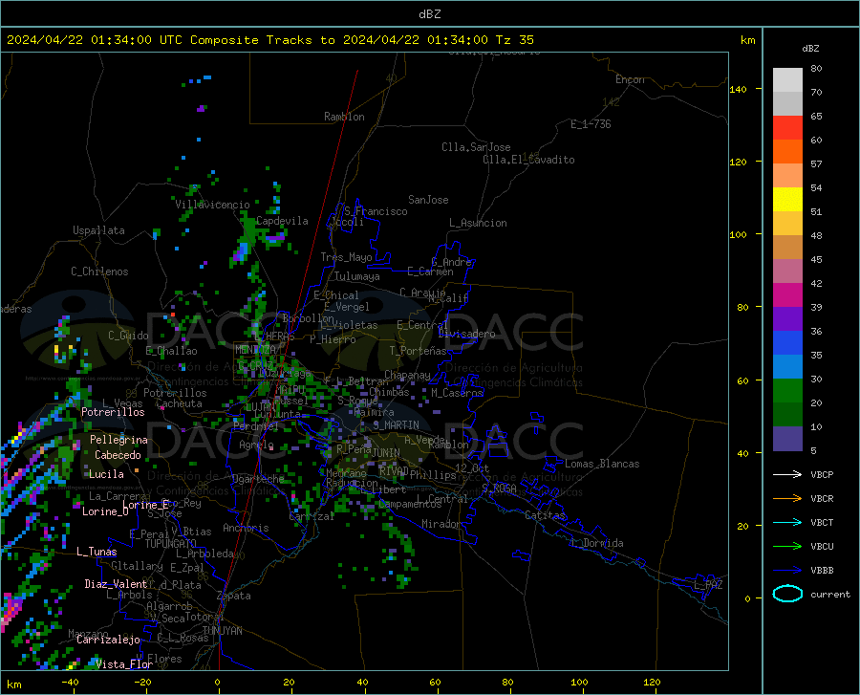Click the Vista_Flor map label
Image resolution: width=860 pixels, height=695 pixels.
tap(124, 664)
